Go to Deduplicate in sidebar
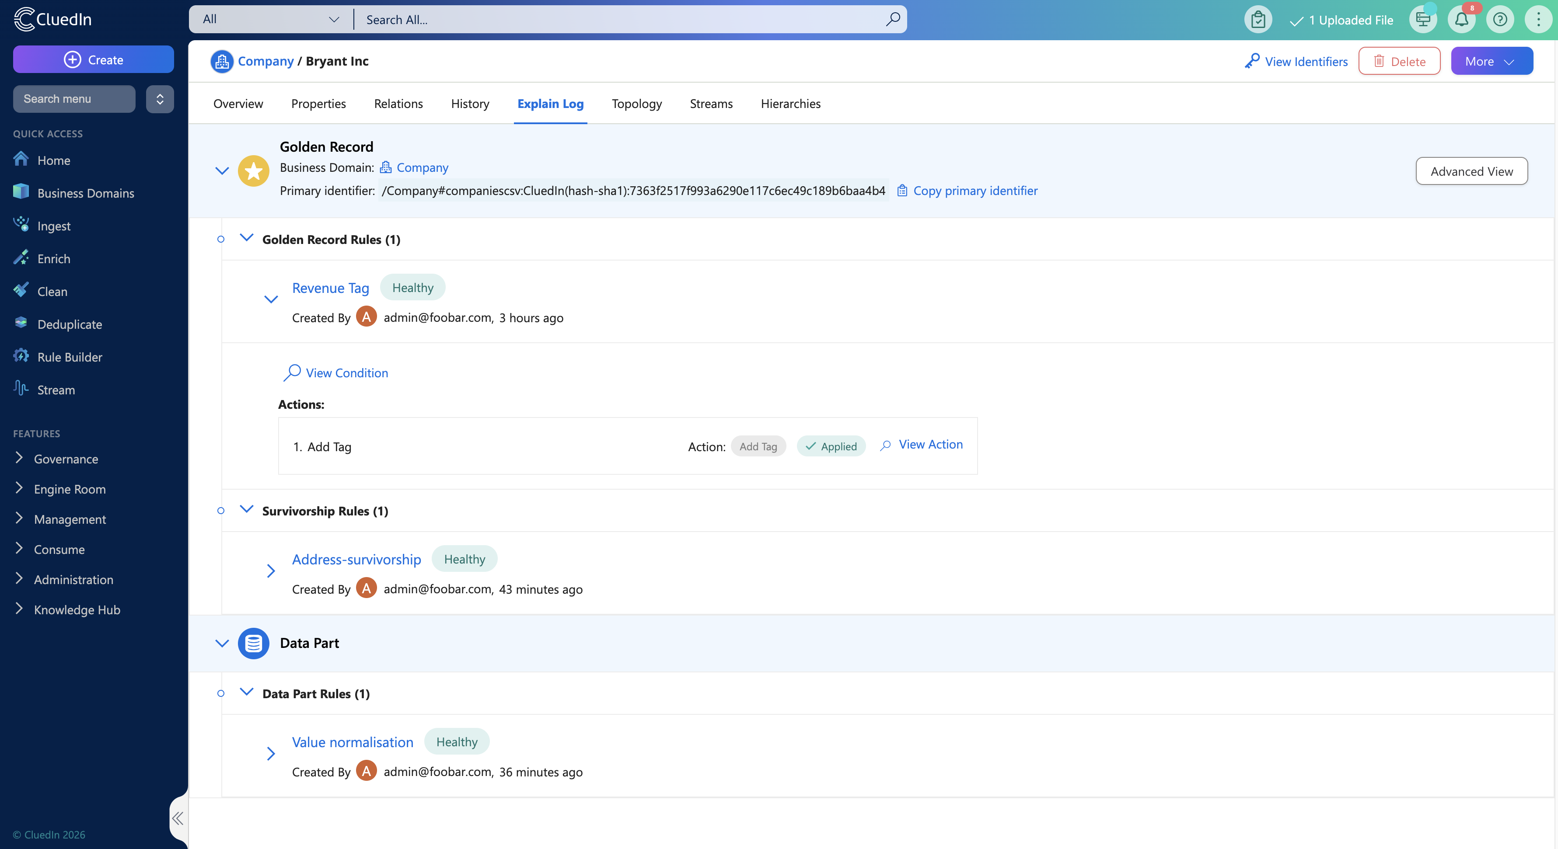This screenshot has height=849, width=1558. point(70,324)
